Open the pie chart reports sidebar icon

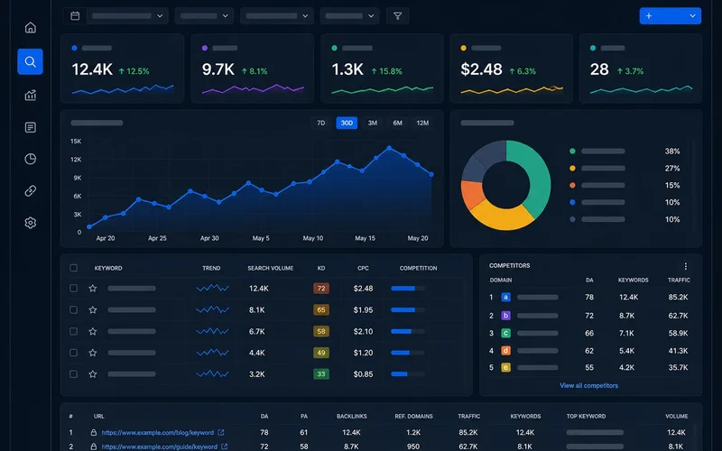pos(31,160)
